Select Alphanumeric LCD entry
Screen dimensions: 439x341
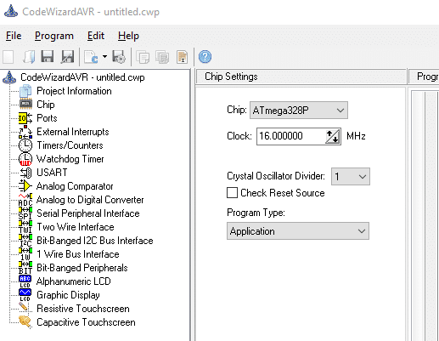coord(74,281)
